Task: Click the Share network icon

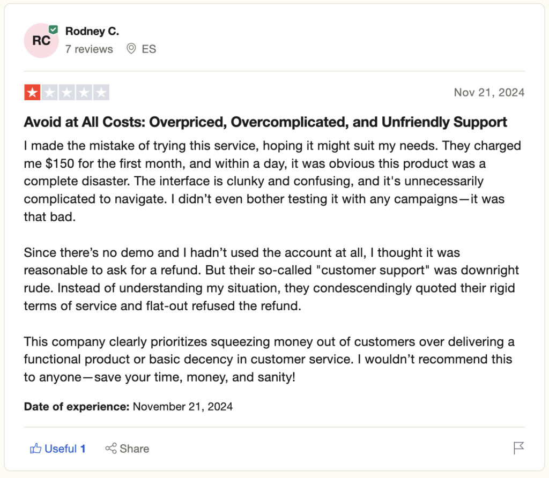Action: [x=111, y=449]
